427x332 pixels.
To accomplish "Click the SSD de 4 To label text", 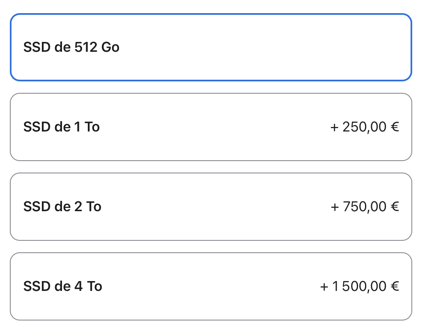I will (62, 286).
